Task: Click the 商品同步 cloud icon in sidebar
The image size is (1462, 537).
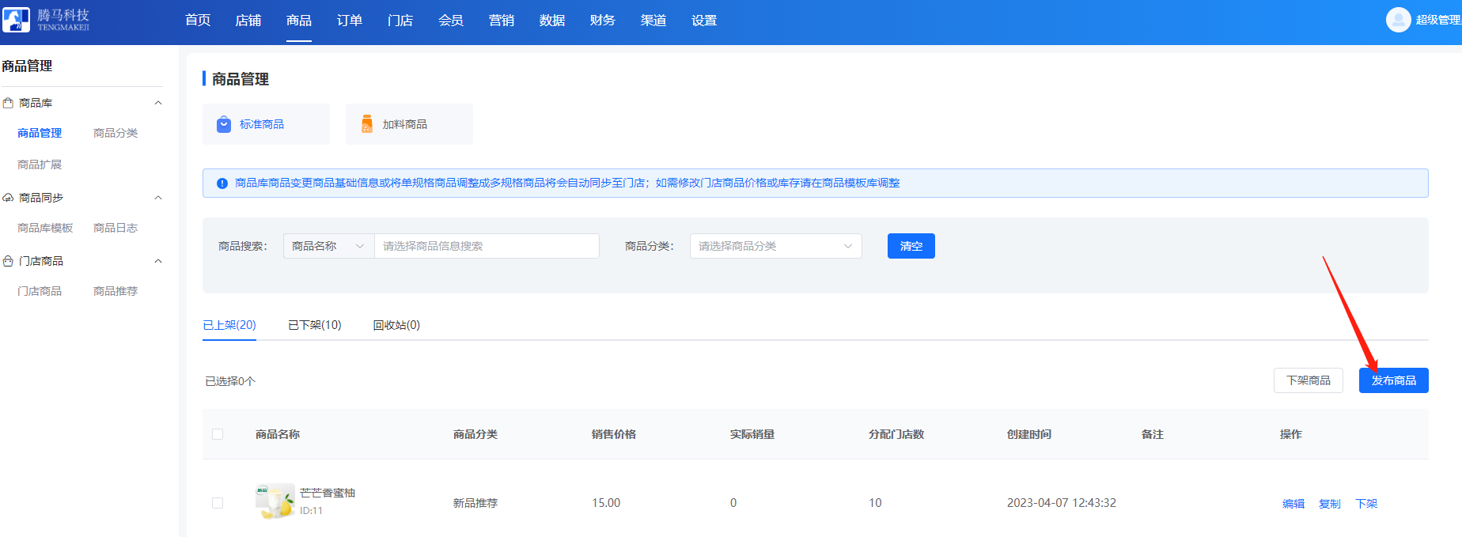Action: (8, 198)
